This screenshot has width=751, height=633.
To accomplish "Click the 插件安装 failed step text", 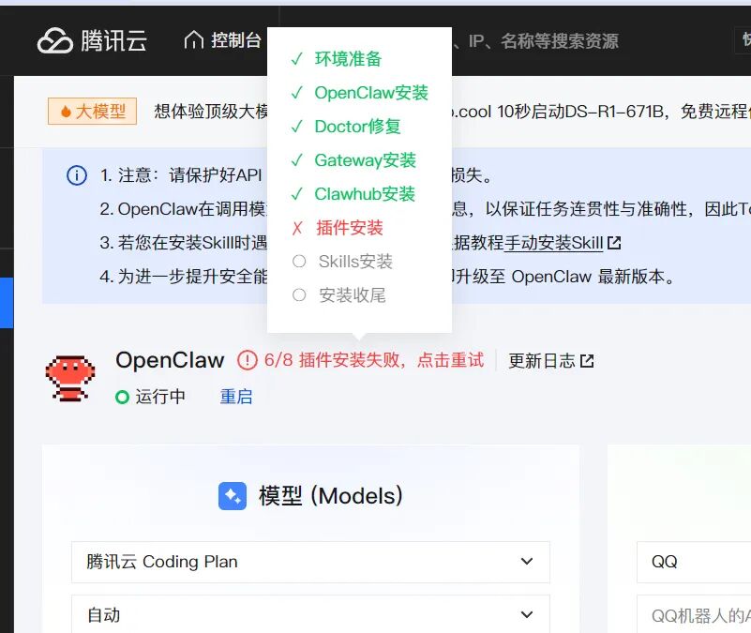I will point(350,228).
